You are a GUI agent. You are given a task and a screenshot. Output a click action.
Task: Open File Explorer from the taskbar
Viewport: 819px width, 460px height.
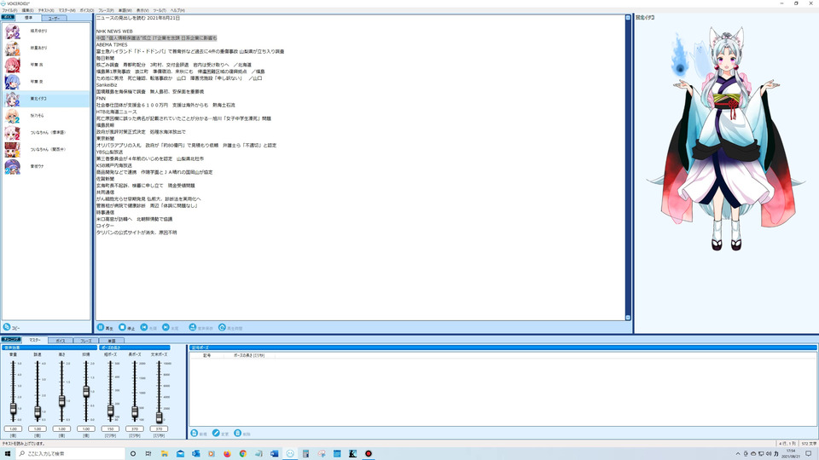tap(165, 454)
